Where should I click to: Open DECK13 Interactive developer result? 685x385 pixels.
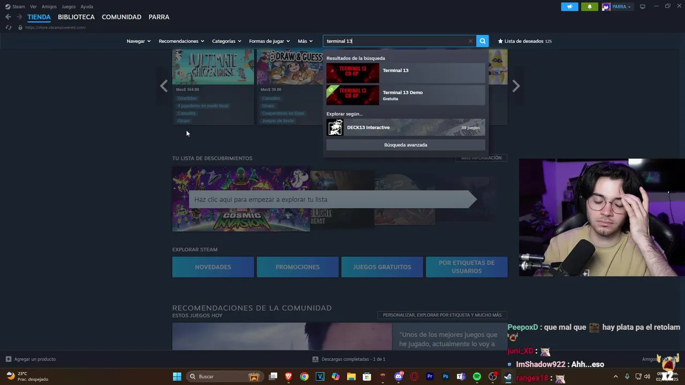[x=406, y=127]
